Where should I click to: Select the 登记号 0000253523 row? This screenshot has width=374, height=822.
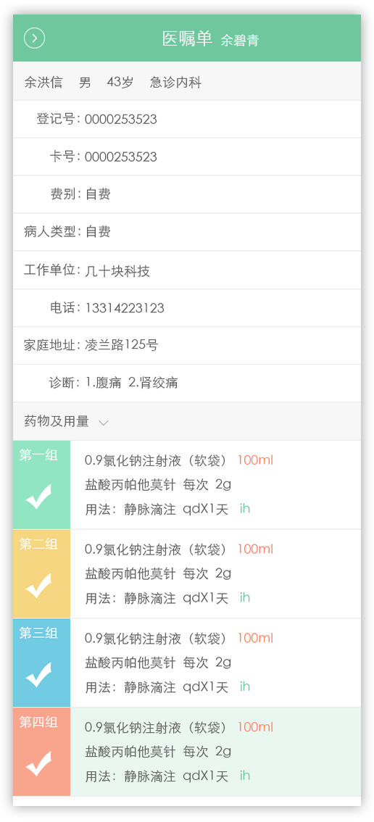(x=187, y=119)
